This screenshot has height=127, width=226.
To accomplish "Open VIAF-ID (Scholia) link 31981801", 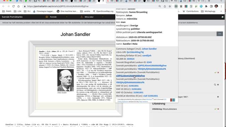I will (138, 92).
